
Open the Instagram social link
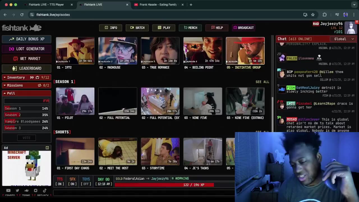36,190
